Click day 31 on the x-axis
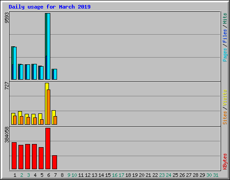Viewport: 230px width, 180px height. click(x=216, y=175)
